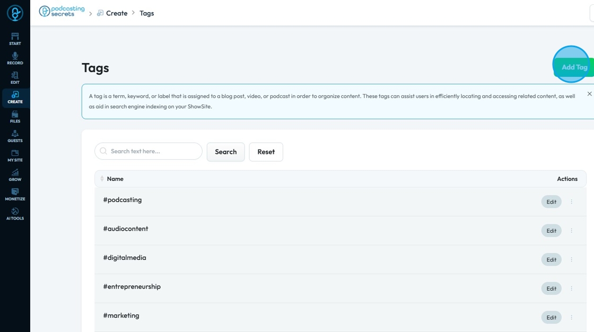The image size is (594, 332).
Task: Click the Create breadcrumb item
Action: [x=116, y=13]
